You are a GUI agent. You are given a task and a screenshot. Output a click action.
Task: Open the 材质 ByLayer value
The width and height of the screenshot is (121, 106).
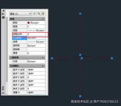pos(36,61)
